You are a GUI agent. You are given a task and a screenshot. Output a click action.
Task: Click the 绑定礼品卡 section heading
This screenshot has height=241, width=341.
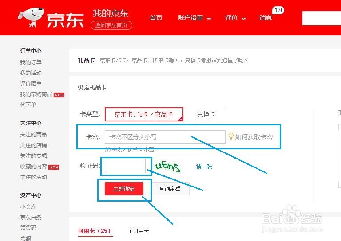coord(92,87)
